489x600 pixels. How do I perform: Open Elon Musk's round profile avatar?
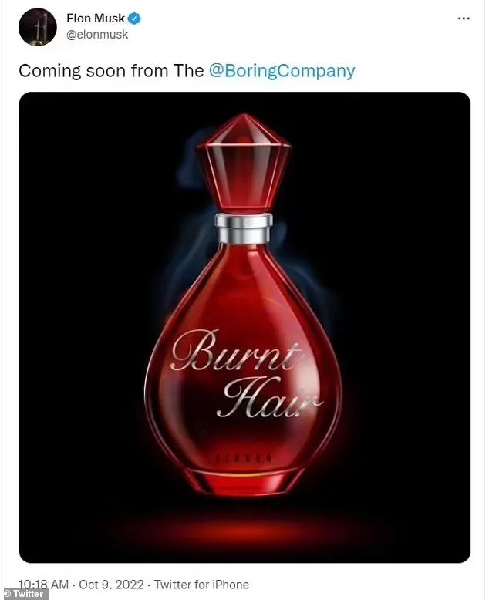(x=38, y=27)
